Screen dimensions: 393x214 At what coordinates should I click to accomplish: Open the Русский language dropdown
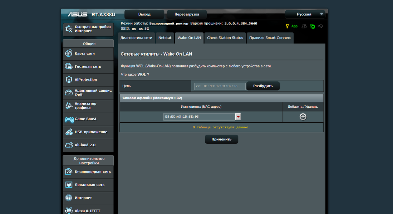pos(305,14)
